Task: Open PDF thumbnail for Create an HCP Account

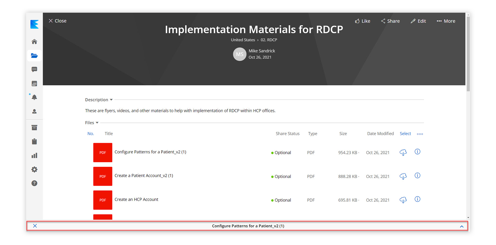Action: pyautogui.click(x=103, y=200)
